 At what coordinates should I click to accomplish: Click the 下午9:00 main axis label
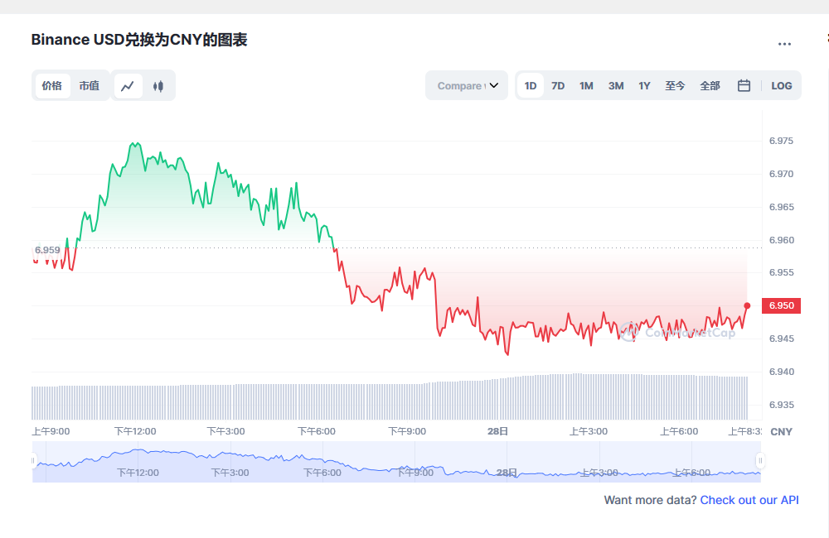tap(407, 431)
